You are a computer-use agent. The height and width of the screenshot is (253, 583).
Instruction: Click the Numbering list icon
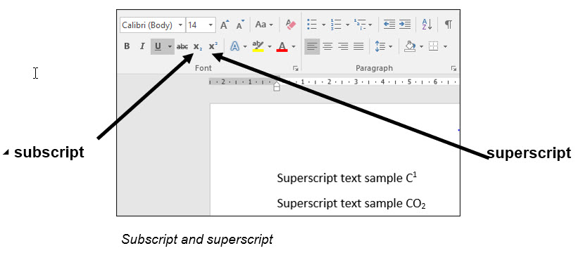click(x=336, y=25)
